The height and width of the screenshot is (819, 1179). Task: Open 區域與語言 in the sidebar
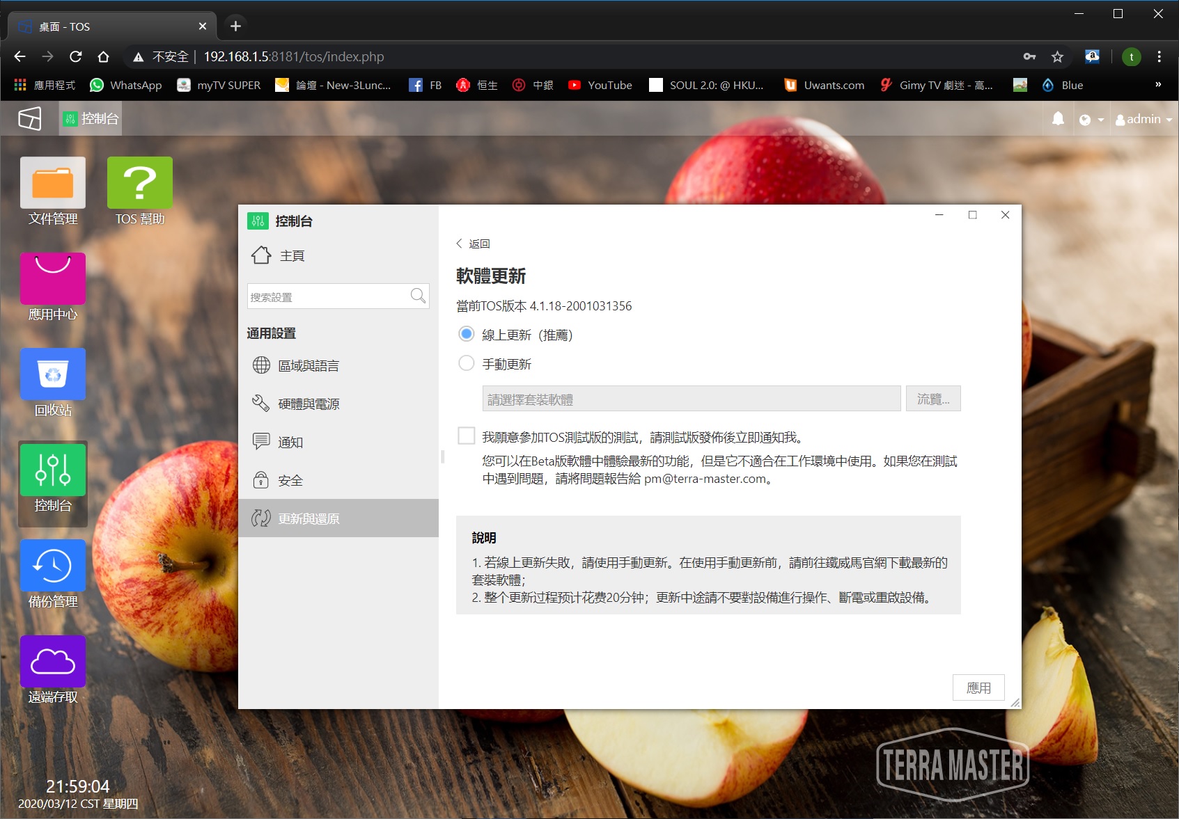pyautogui.click(x=309, y=365)
